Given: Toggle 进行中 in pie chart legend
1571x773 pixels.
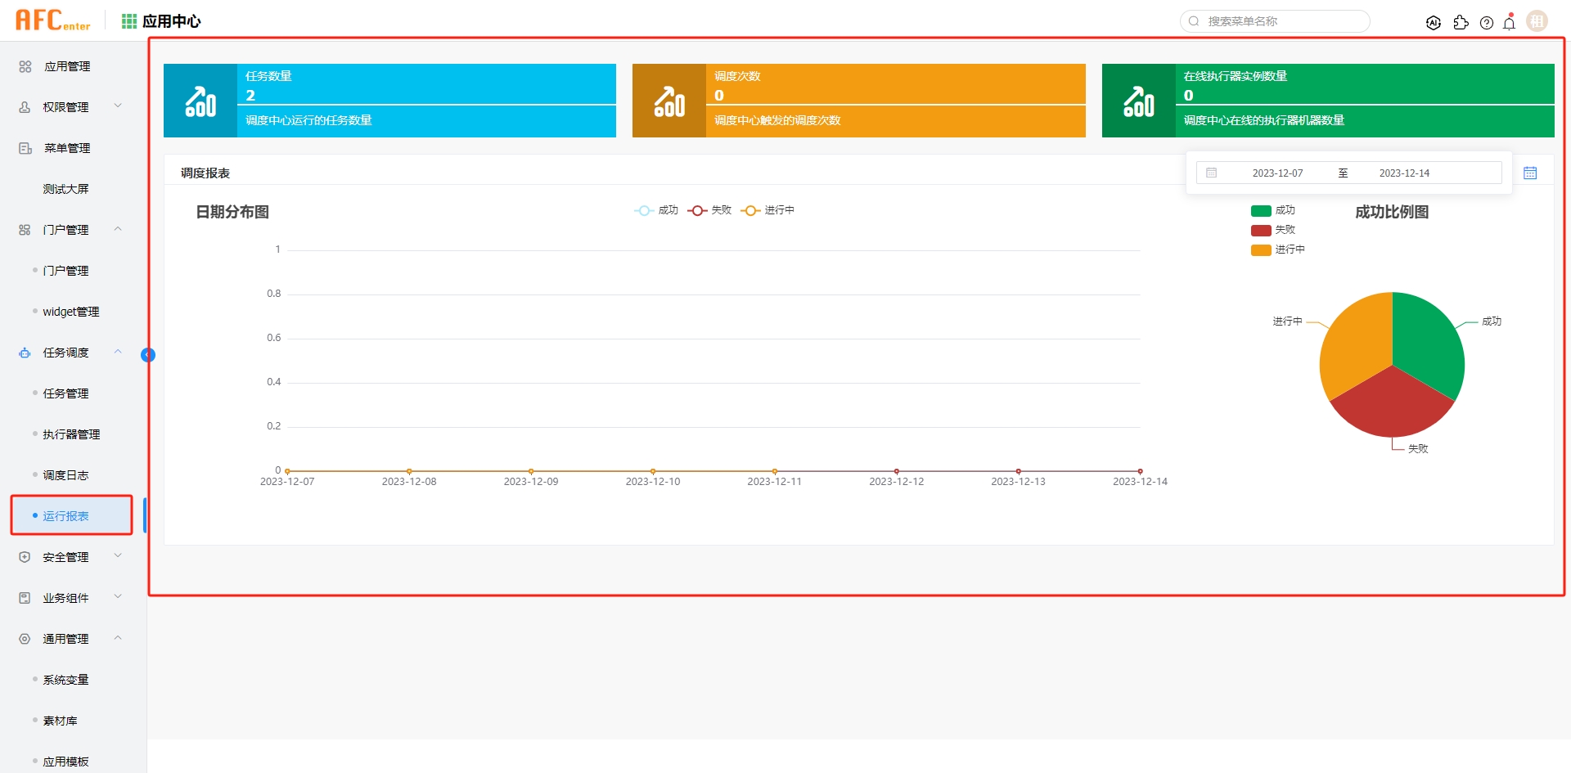Looking at the screenshot, I should pos(1278,249).
